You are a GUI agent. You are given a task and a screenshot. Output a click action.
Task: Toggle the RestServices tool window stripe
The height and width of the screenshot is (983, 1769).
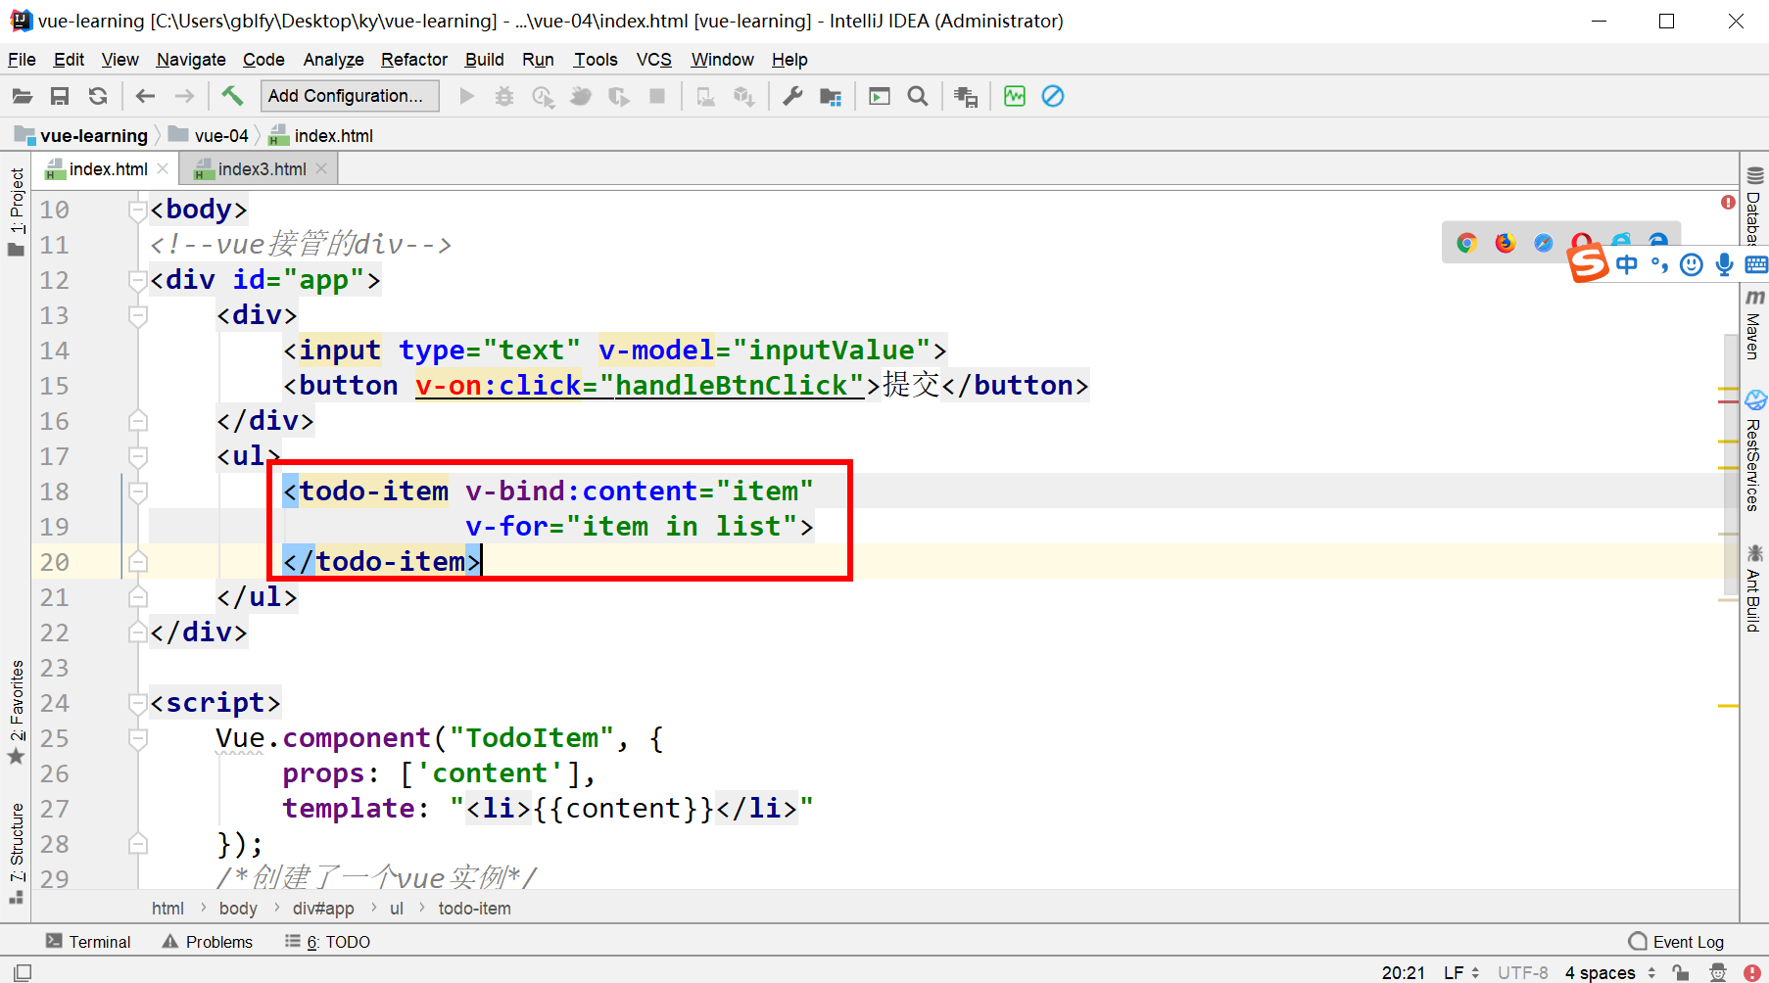[1754, 450]
